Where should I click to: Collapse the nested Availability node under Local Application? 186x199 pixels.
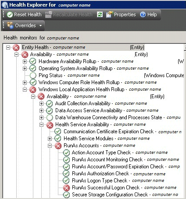(x=33, y=96)
